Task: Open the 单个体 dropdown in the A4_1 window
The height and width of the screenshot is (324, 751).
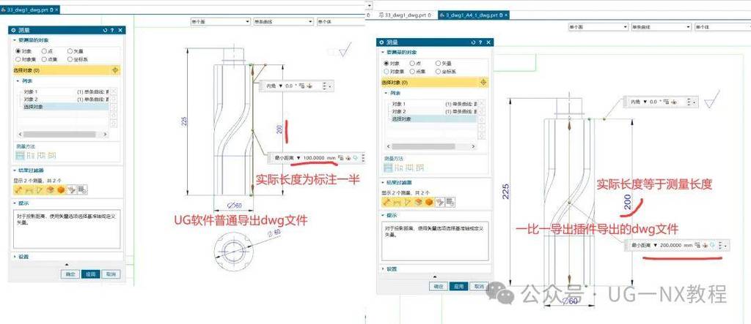Action: click(722, 27)
